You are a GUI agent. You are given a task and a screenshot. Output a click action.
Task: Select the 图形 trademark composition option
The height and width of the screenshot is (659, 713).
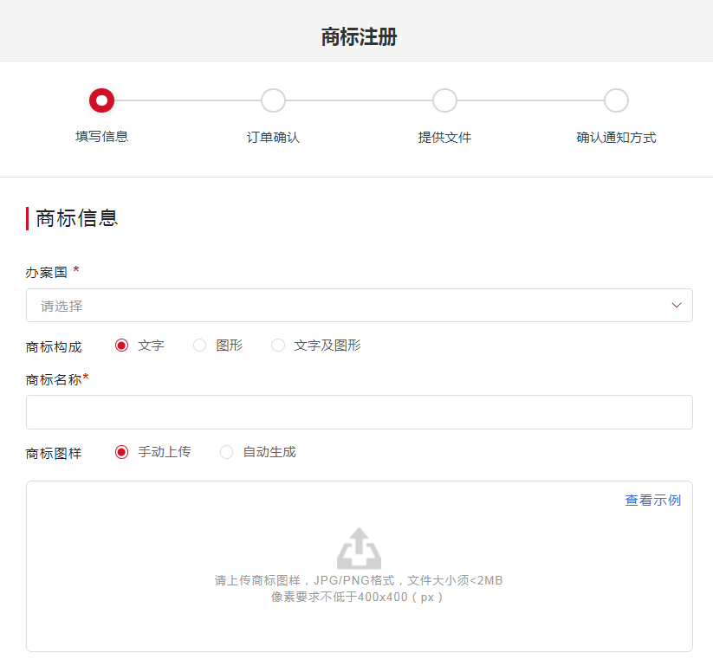[x=200, y=346]
